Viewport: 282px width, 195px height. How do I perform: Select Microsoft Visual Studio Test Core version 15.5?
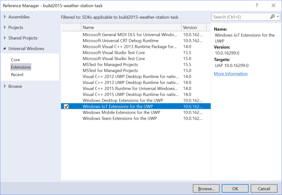[x=136, y=53]
